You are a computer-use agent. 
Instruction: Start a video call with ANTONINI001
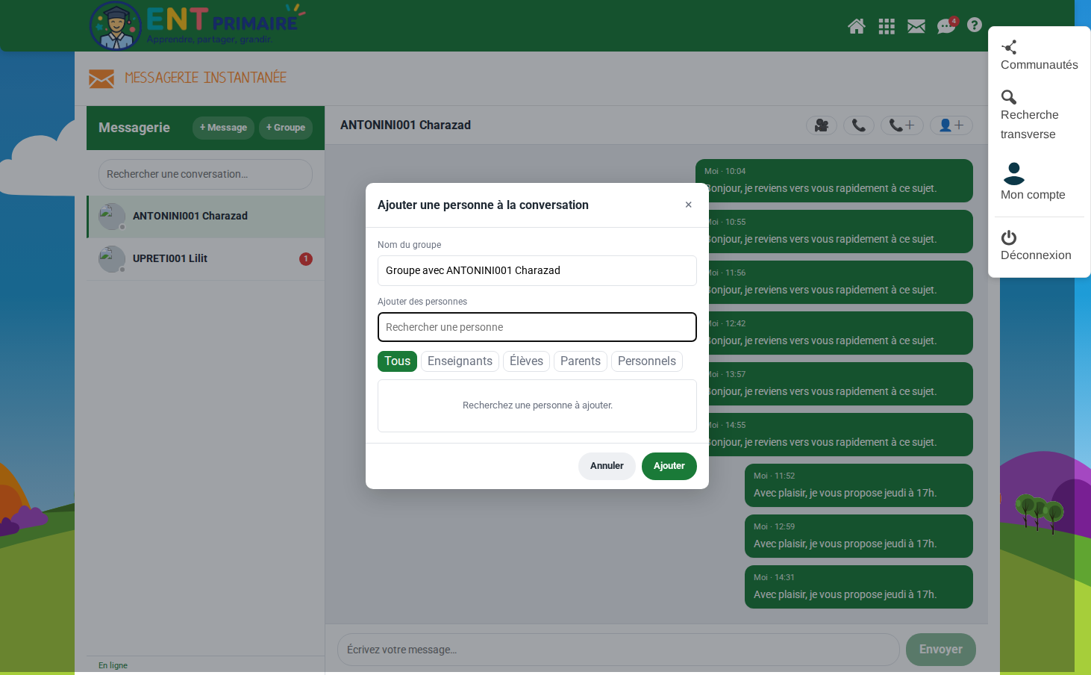click(822, 125)
